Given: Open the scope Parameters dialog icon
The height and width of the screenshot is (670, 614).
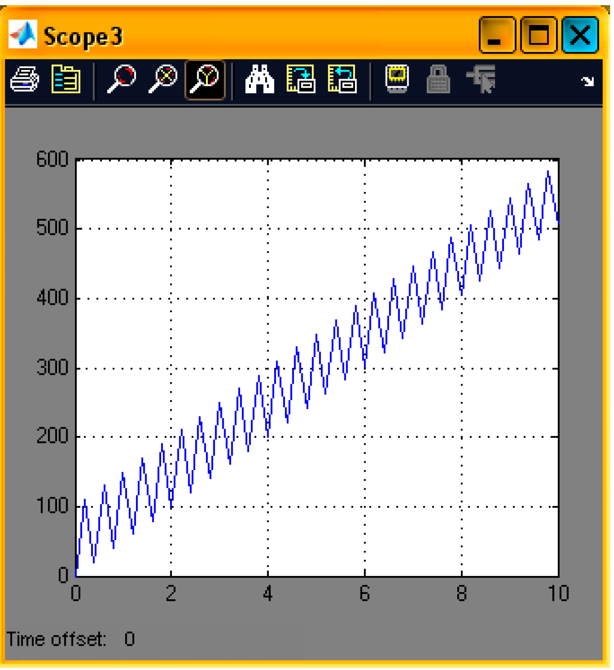Looking at the screenshot, I should coord(66,79).
